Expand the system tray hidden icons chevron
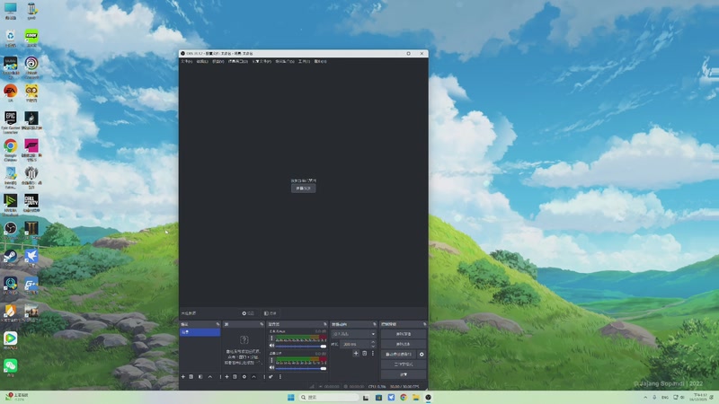Screen dimensions: 719x404 [x=645, y=397]
